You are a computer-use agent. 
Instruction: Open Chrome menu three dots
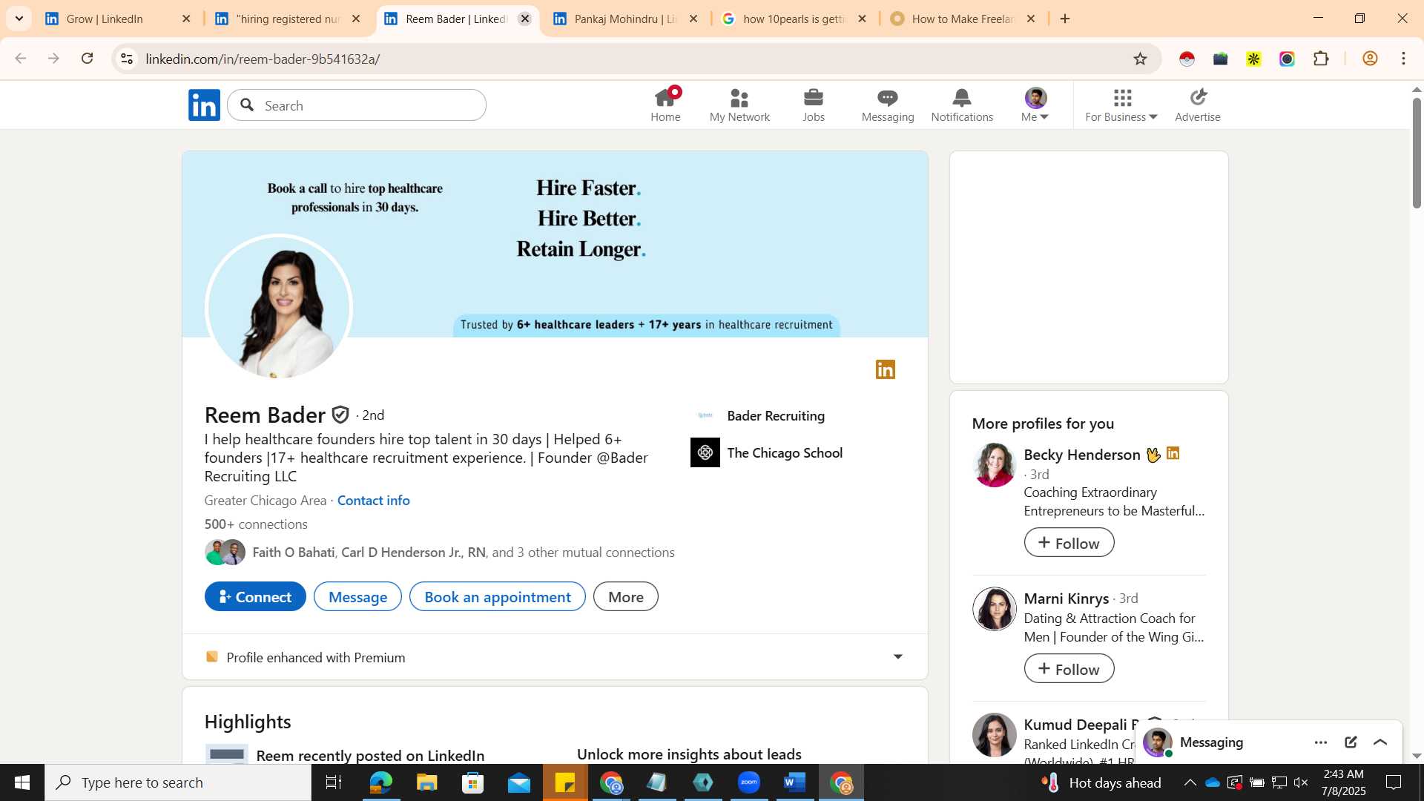(1403, 59)
